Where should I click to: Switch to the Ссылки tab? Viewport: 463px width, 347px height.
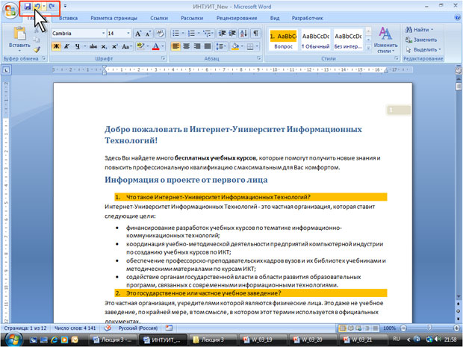click(159, 18)
